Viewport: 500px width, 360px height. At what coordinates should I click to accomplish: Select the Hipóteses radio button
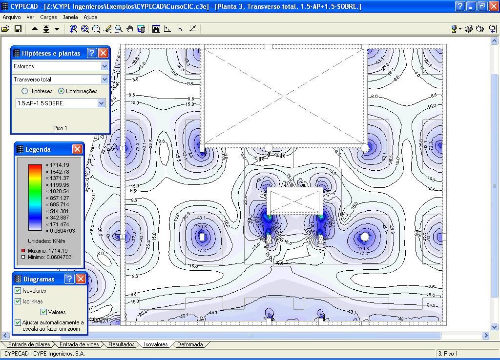tap(24, 91)
